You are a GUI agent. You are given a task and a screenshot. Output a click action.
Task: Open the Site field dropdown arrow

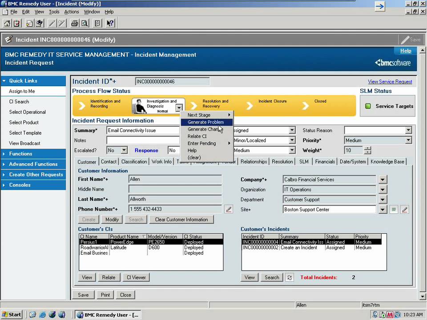pos(383,209)
